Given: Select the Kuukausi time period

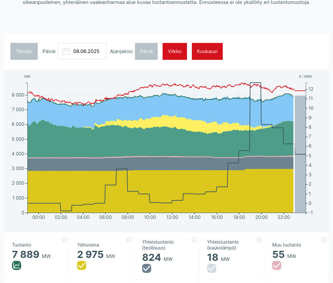Looking at the screenshot, I should pos(207,51).
